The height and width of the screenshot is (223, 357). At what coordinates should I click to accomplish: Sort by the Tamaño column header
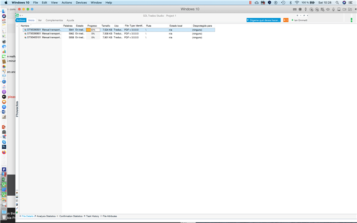coord(105,26)
